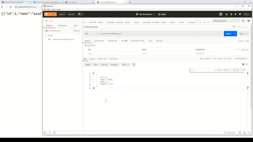This screenshot has height=142, width=253.
Task: Go to next find match arrow
Action: (237, 70)
